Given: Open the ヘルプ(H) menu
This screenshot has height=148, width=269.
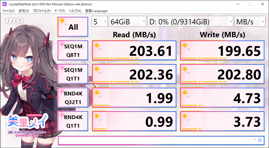Looking at the screenshot, I should (x=75, y=11).
